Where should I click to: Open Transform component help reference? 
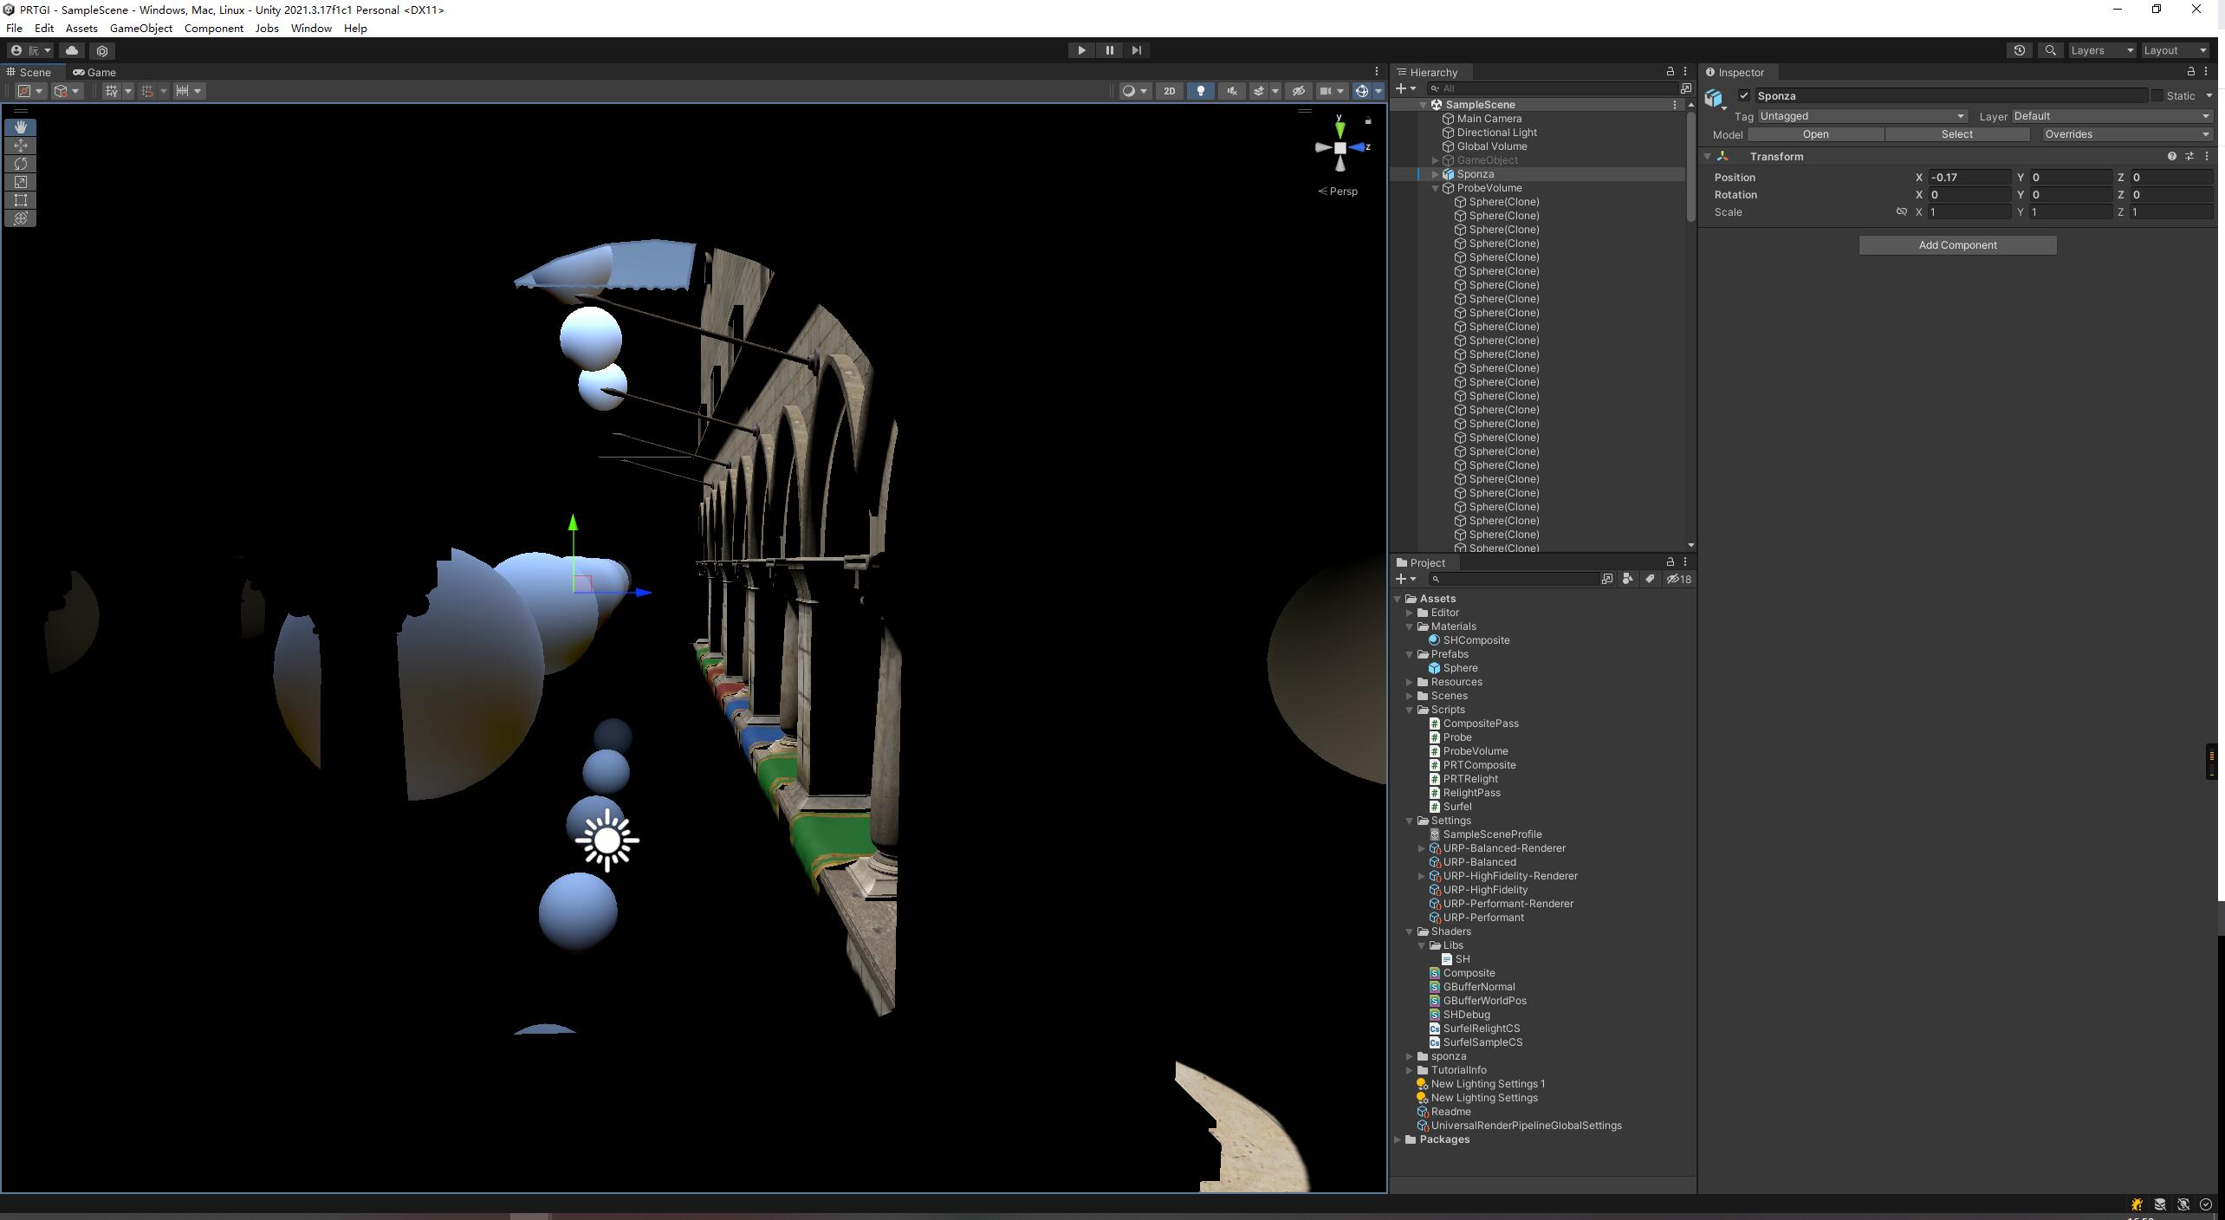tap(2171, 156)
